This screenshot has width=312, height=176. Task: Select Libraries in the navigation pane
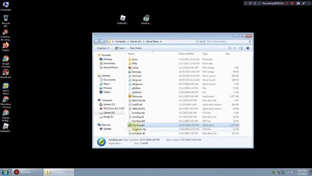(x=106, y=76)
